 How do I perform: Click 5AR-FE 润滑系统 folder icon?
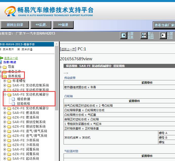(x=9, y=150)
